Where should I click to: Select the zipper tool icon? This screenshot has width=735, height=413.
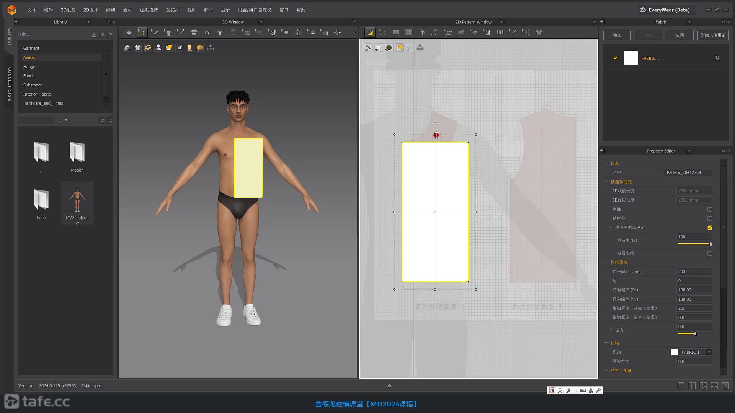point(298,33)
